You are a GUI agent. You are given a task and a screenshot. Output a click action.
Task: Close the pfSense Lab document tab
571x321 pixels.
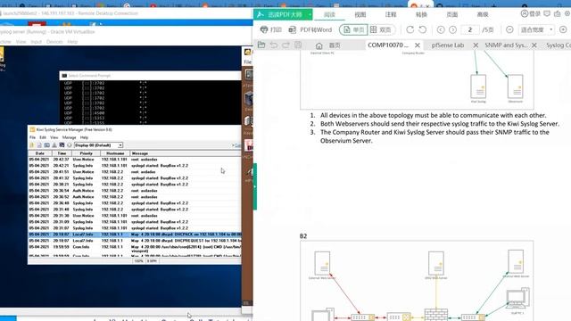[x=476, y=45]
